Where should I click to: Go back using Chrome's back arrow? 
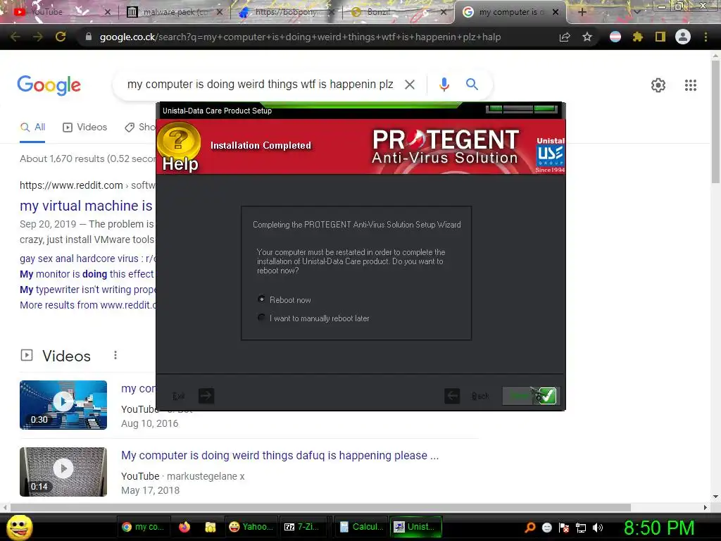(x=15, y=37)
